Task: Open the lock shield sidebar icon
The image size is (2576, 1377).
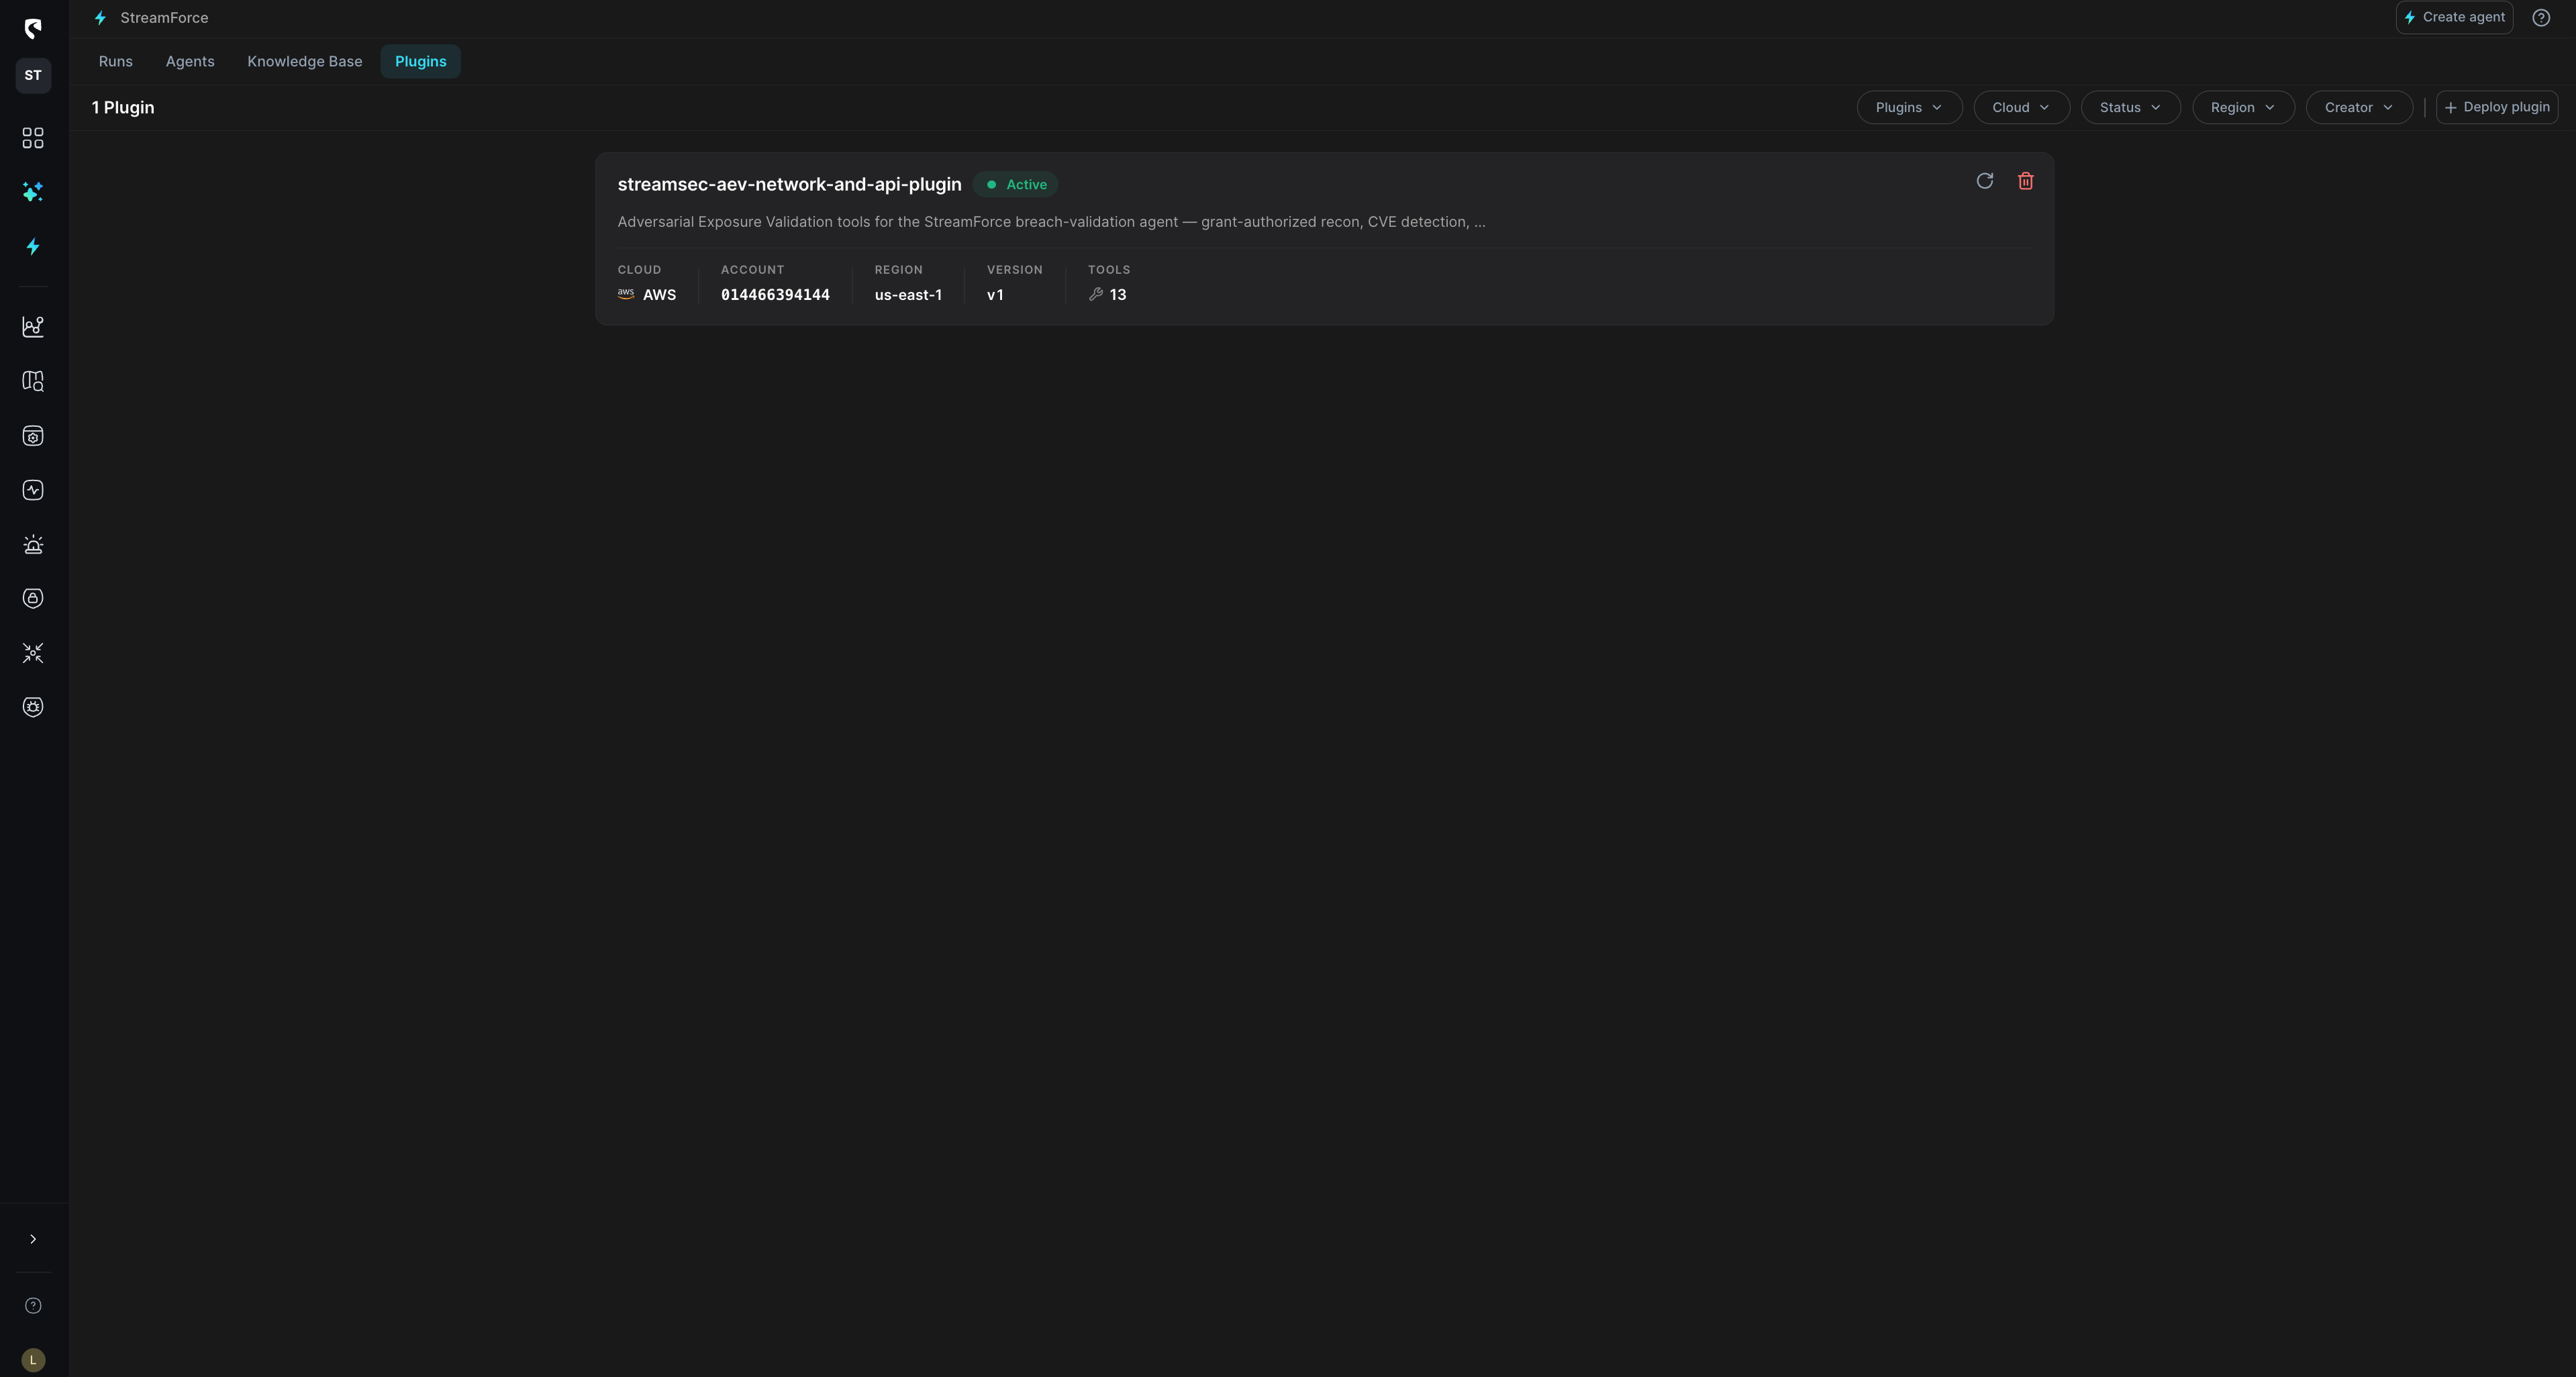Action: (33, 598)
